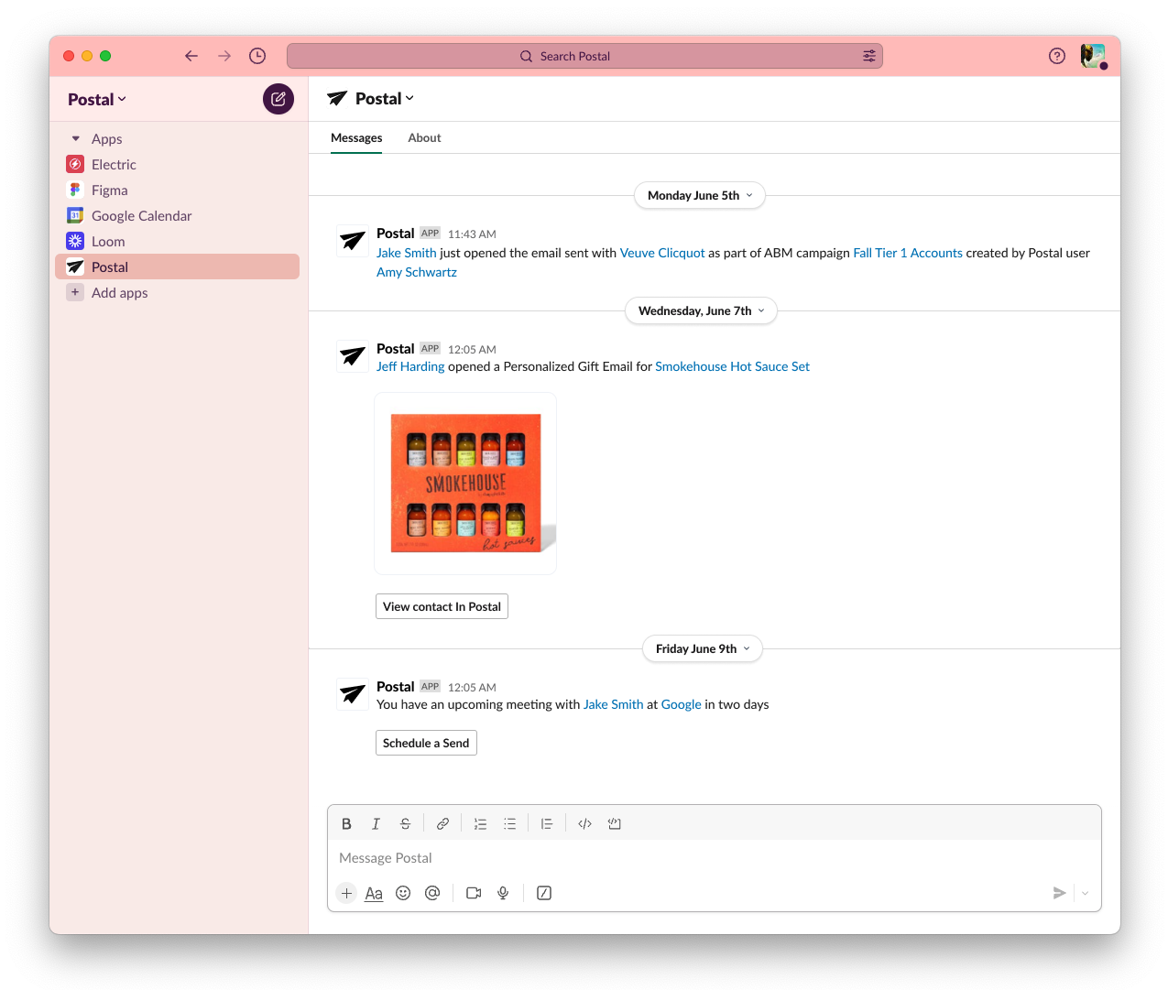This screenshot has height=990, width=1168.
Task: Open the Postal workspace dropdown in sidebar
Action: [x=97, y=100]
